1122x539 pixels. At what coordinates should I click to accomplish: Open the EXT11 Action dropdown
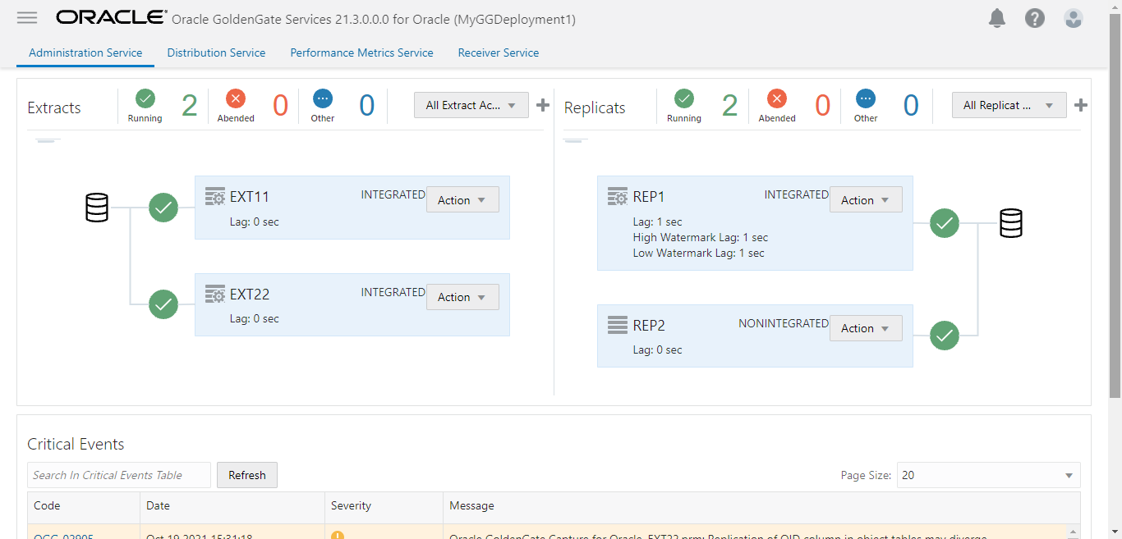[462, 200]
